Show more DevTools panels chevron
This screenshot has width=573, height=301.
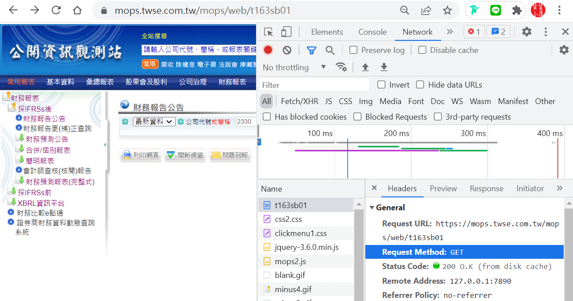(x=450, y=32)
